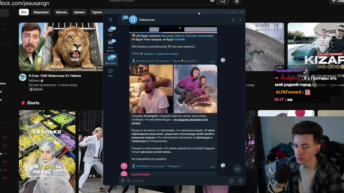
Task: Open underlined link about худшее решение
Action: pos(170,121)
